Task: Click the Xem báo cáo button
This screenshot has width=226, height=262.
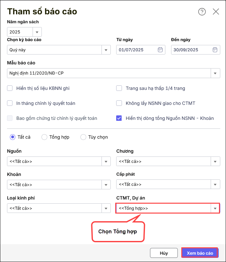Action: point(200,253)
